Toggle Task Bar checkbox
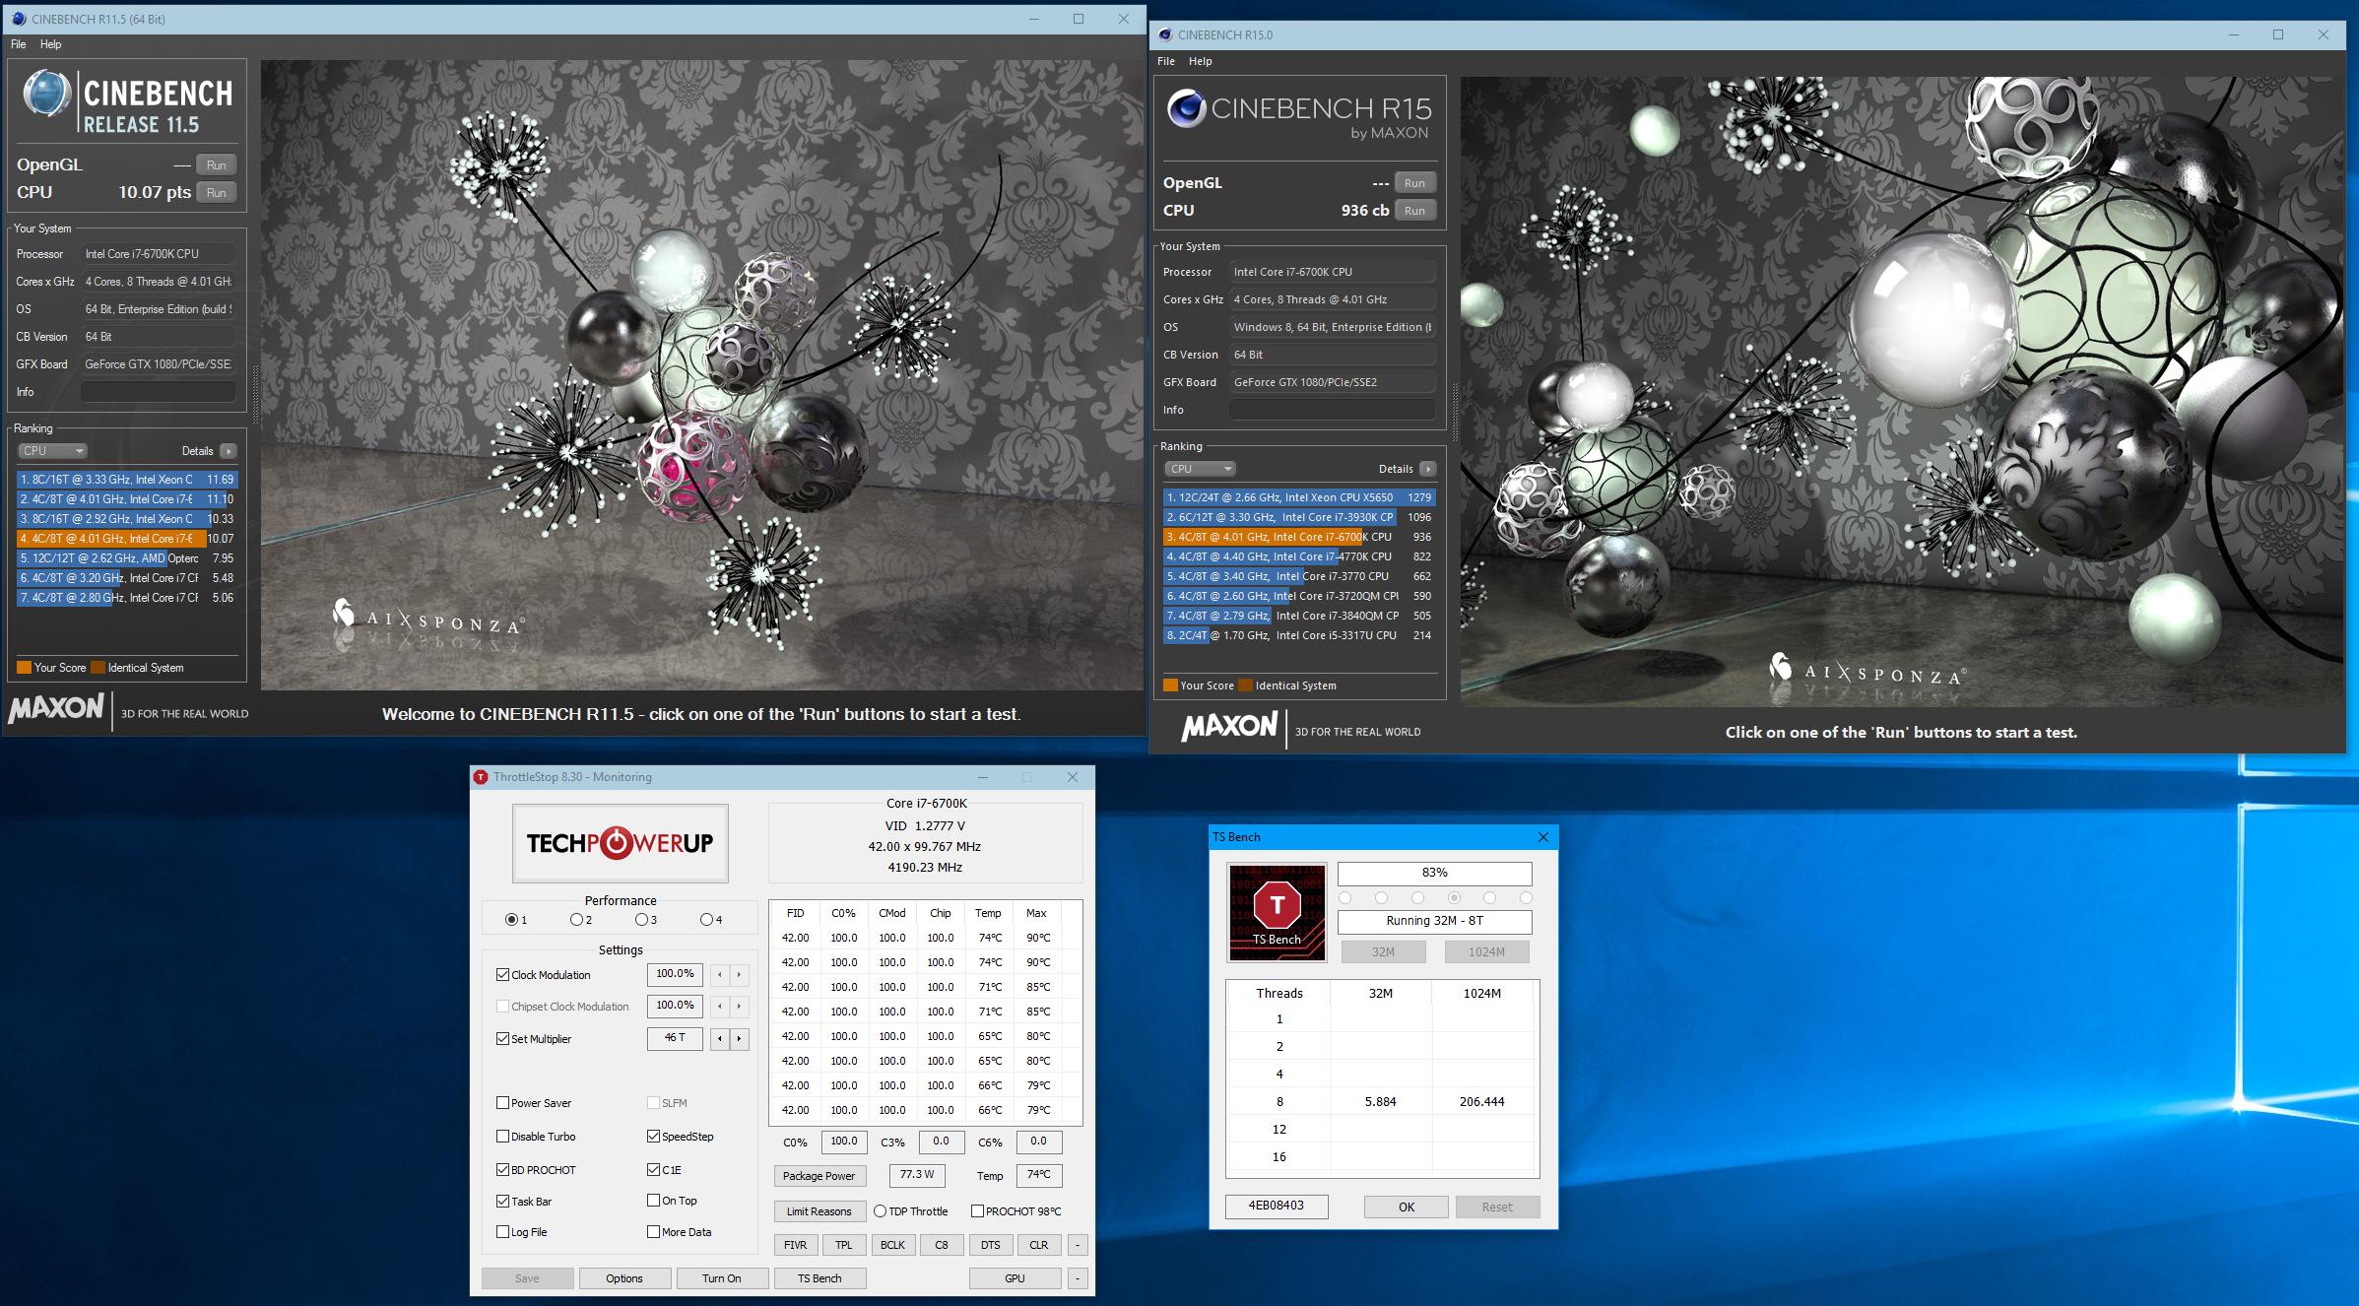Screen dimensions: 2359x1306 [503, 1202]
